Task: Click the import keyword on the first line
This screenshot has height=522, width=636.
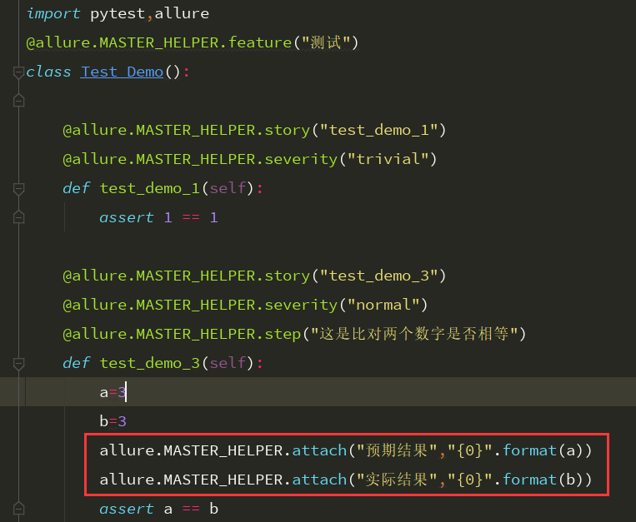Action: (x=53, y=14)
